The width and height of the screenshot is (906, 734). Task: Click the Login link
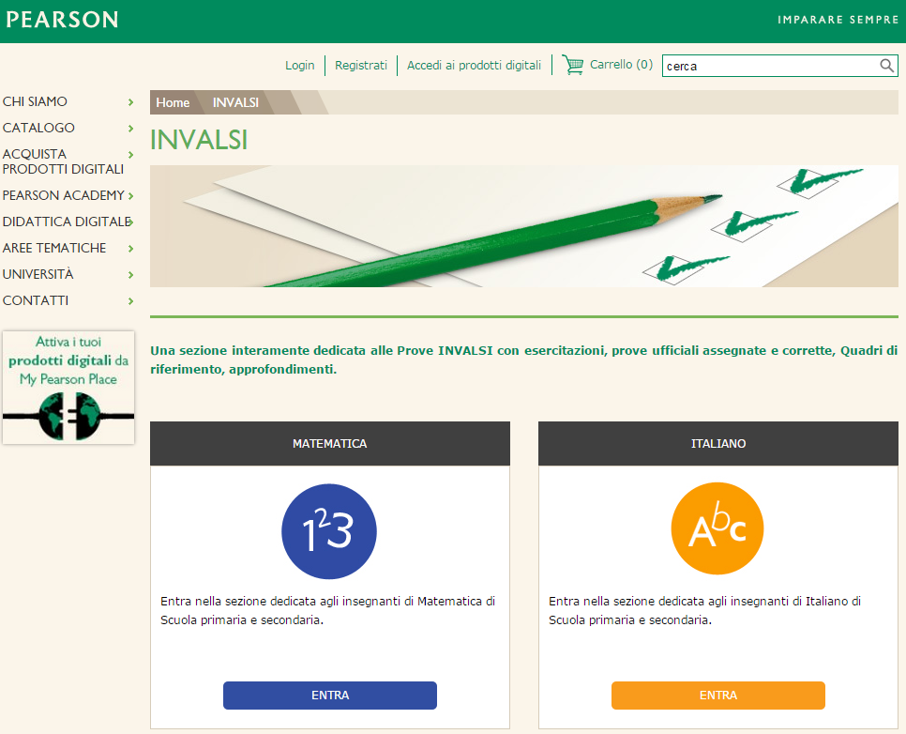pyautogui.click(x=300, y=66)
